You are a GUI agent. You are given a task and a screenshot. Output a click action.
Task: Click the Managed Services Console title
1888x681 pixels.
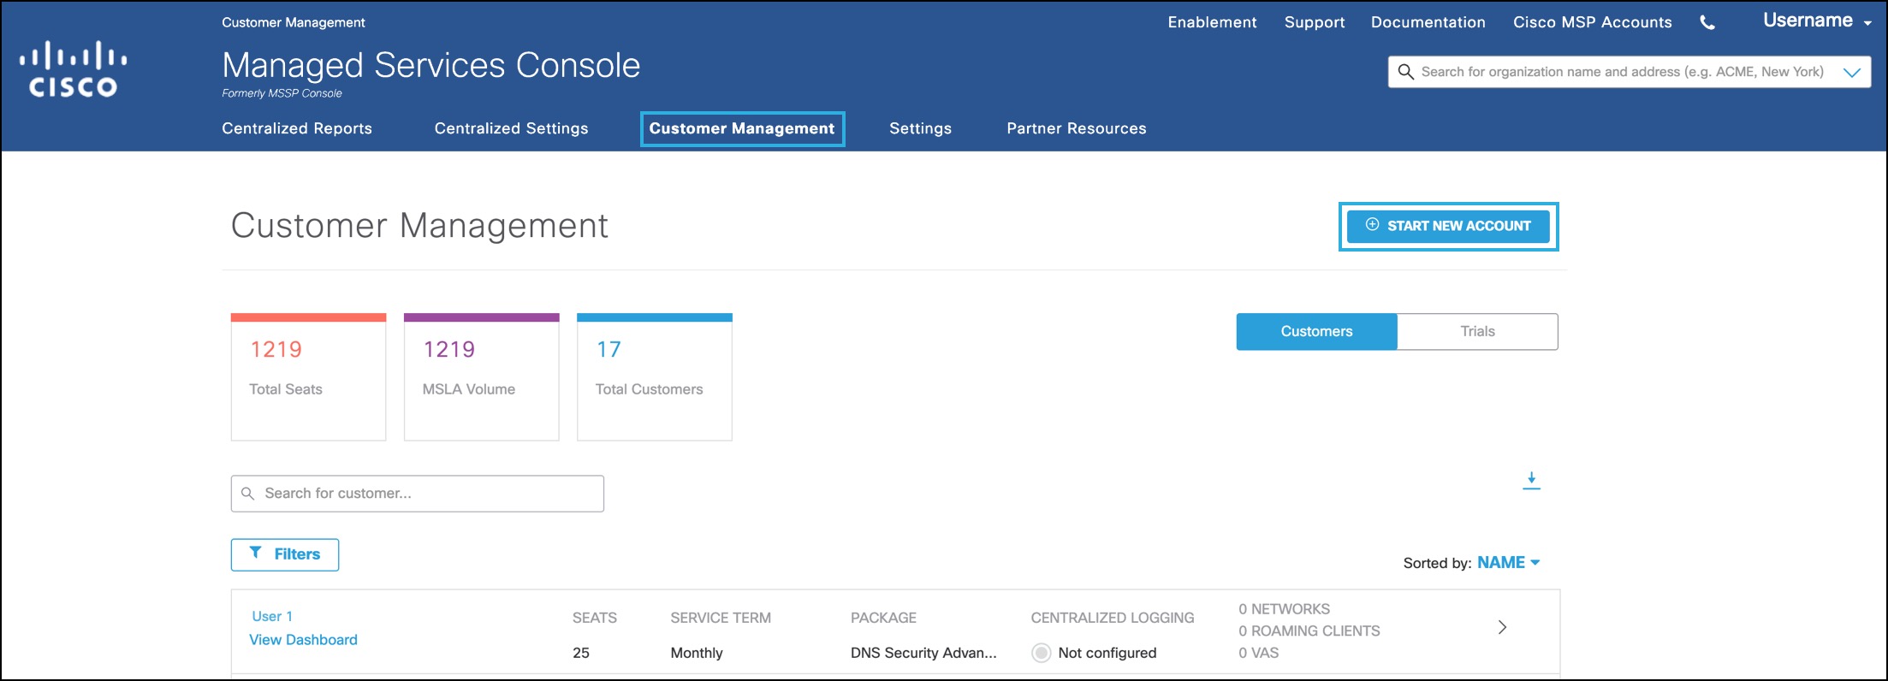[431, 65]
